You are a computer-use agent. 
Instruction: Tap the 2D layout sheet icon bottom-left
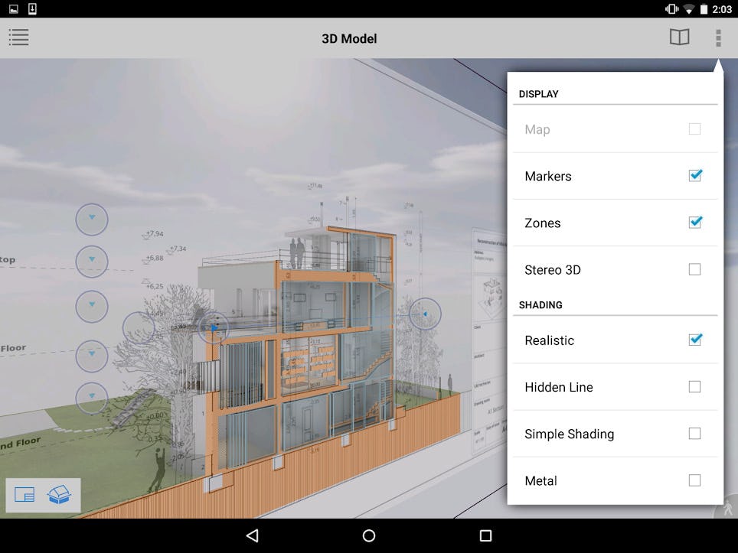pyautogui.click(x=26, y=495)
